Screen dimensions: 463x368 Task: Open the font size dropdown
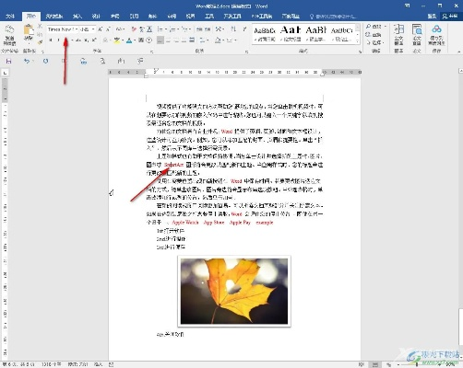93,29
